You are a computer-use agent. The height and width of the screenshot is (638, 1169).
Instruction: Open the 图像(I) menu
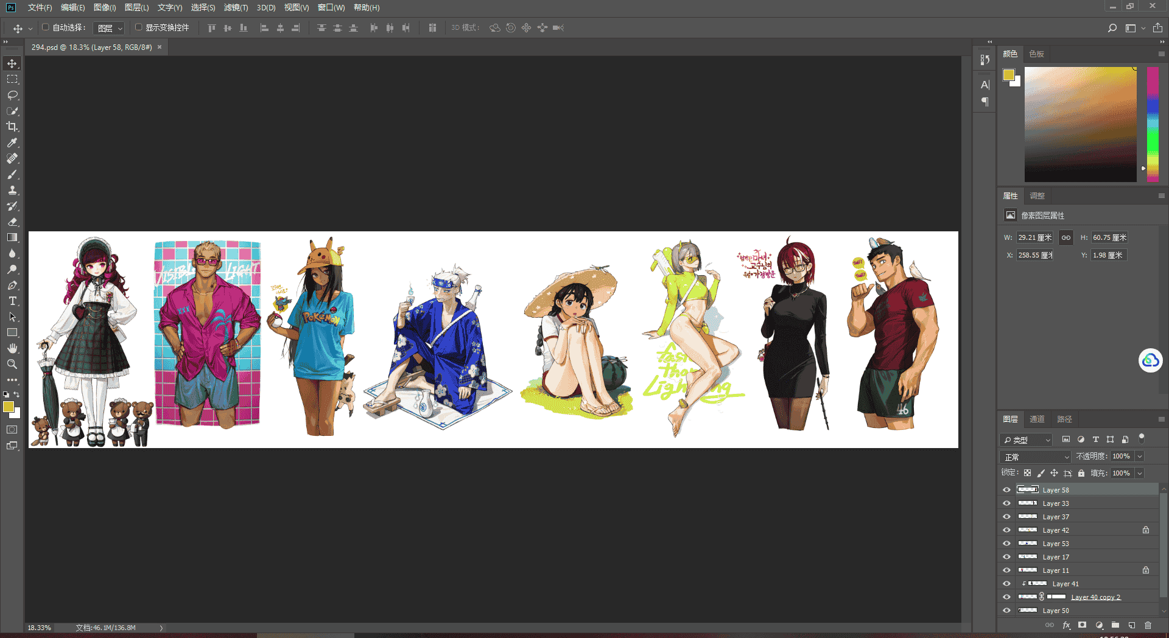[x=105, y=7]
